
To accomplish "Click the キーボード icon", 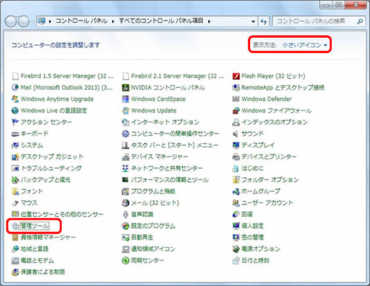I will coord(15,134).
